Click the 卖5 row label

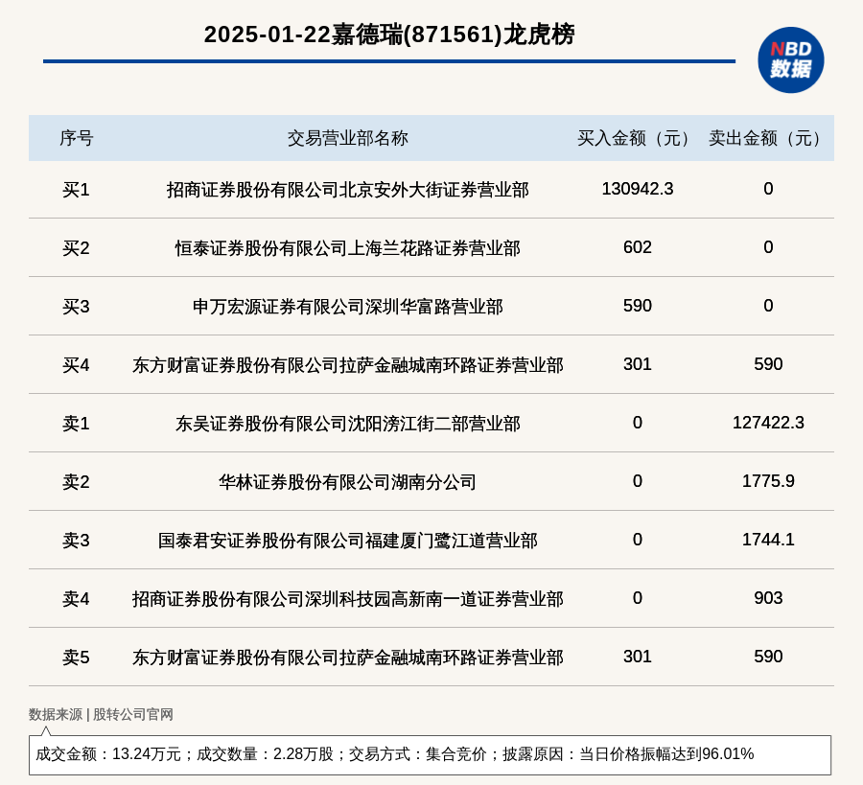click(76, 658)
